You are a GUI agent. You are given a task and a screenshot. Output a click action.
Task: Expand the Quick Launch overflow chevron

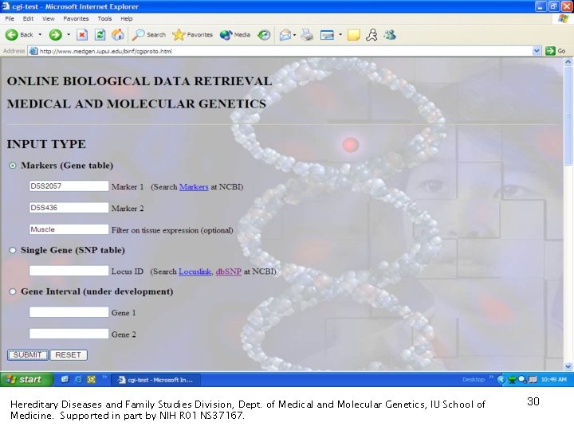[x=104, y=376]
